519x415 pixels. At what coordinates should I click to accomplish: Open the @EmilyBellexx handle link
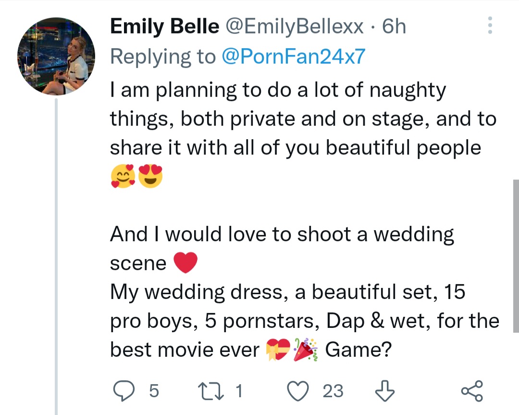click(x=295, y=26)
